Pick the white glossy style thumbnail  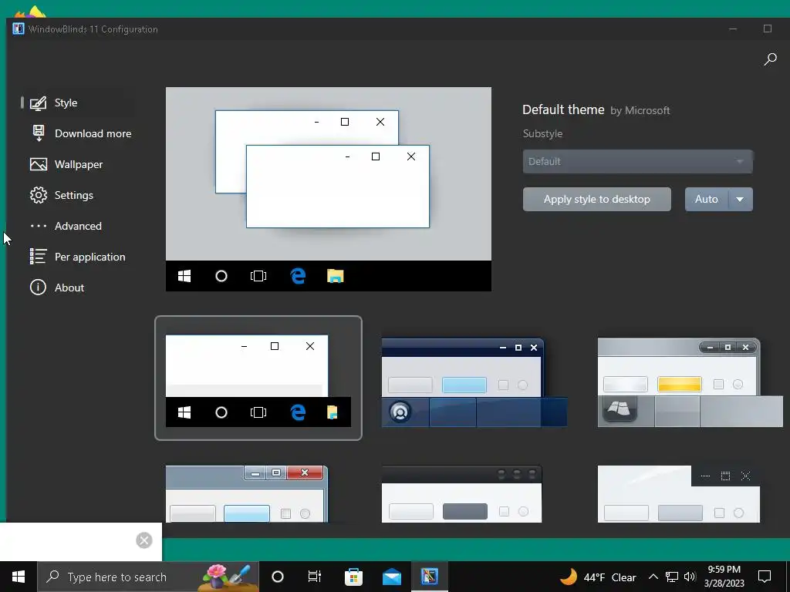(x=679, y=494)
